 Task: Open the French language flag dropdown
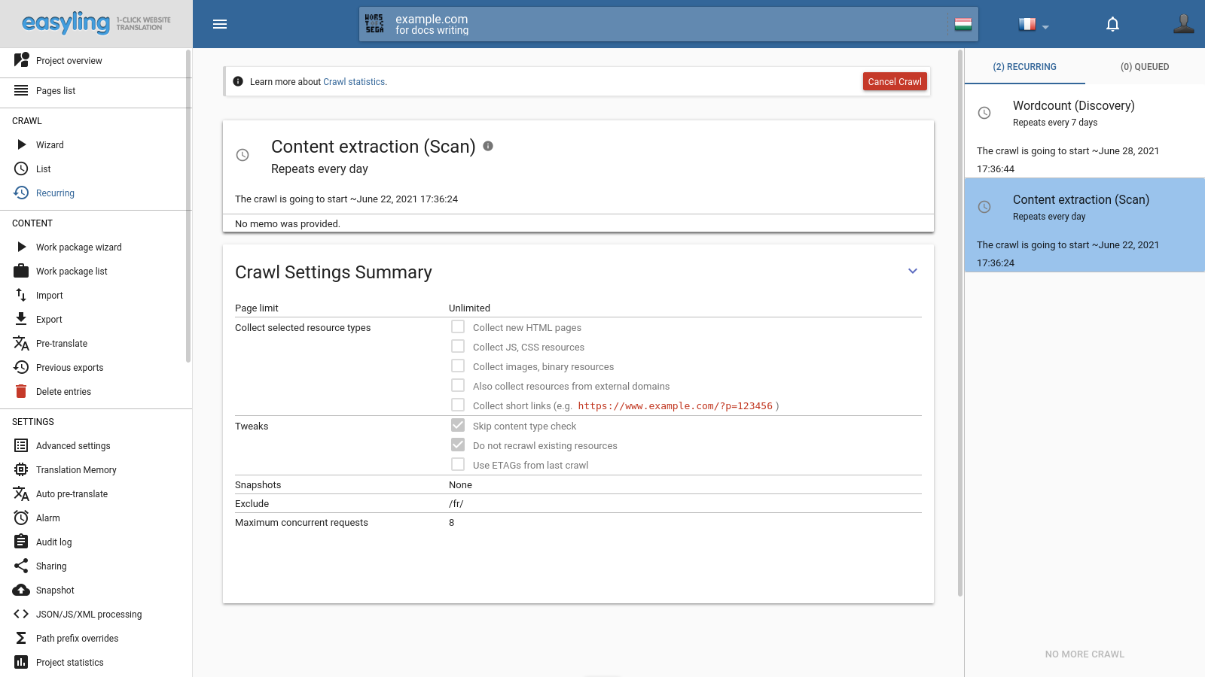(x=1033, y=25)
